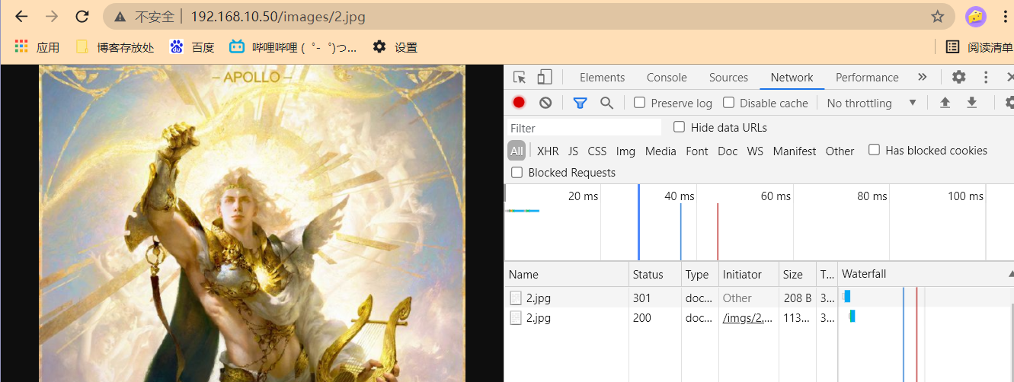Open the DevTools three-dot menu
Image resolution: width=1014 pixels, height=382 pixels.
tap(986, 77)
